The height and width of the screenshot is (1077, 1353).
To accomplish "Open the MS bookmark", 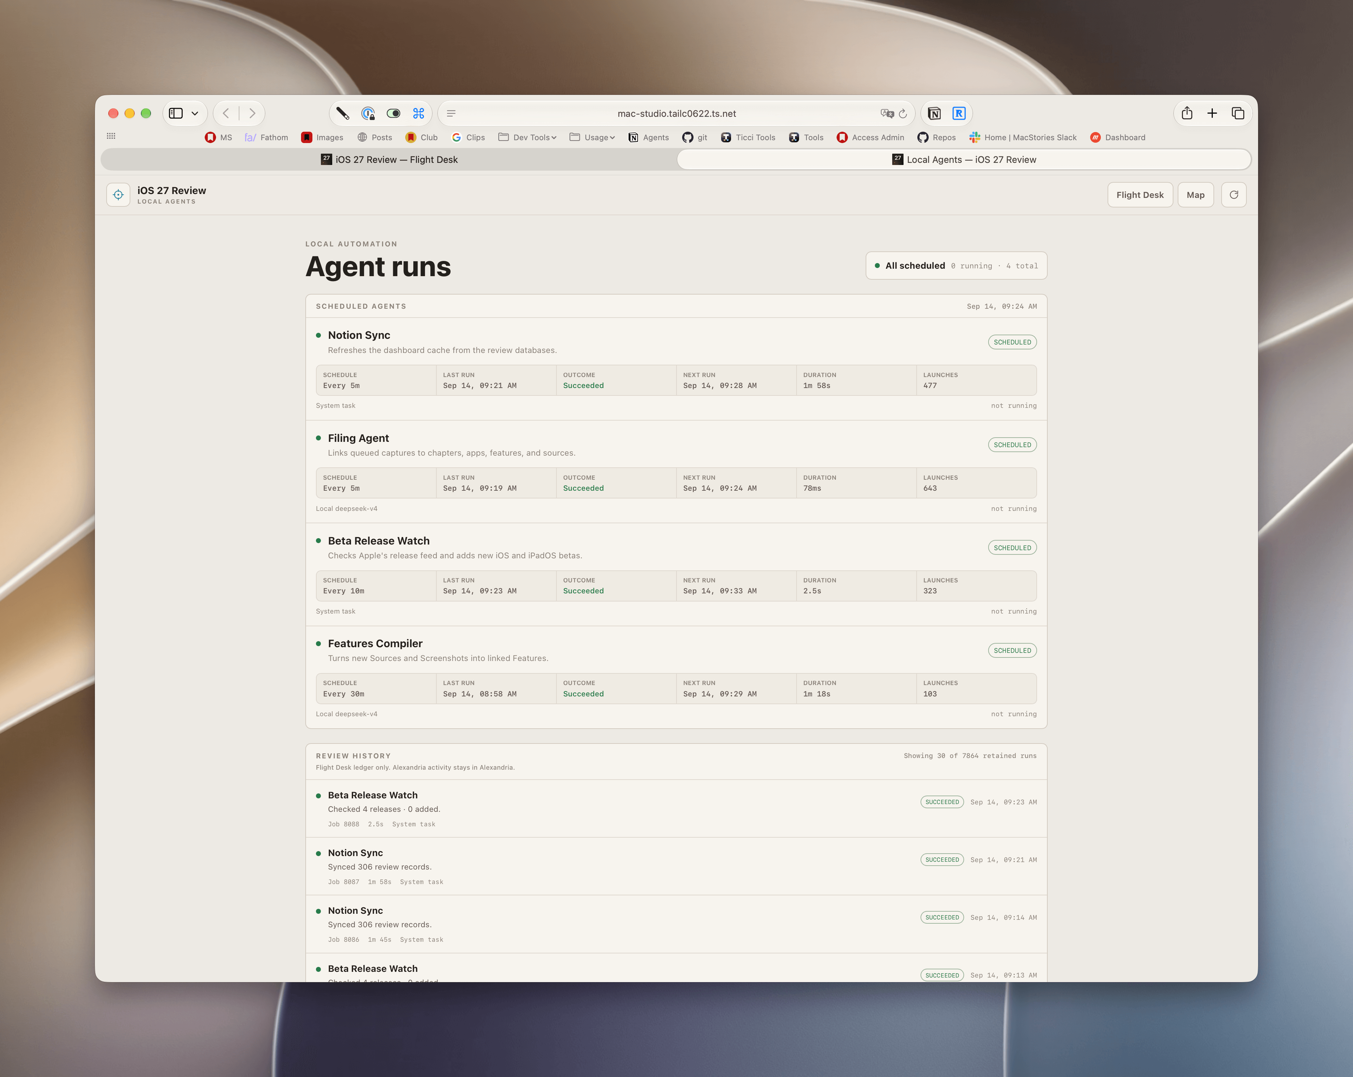I will [x=219, y=137].
